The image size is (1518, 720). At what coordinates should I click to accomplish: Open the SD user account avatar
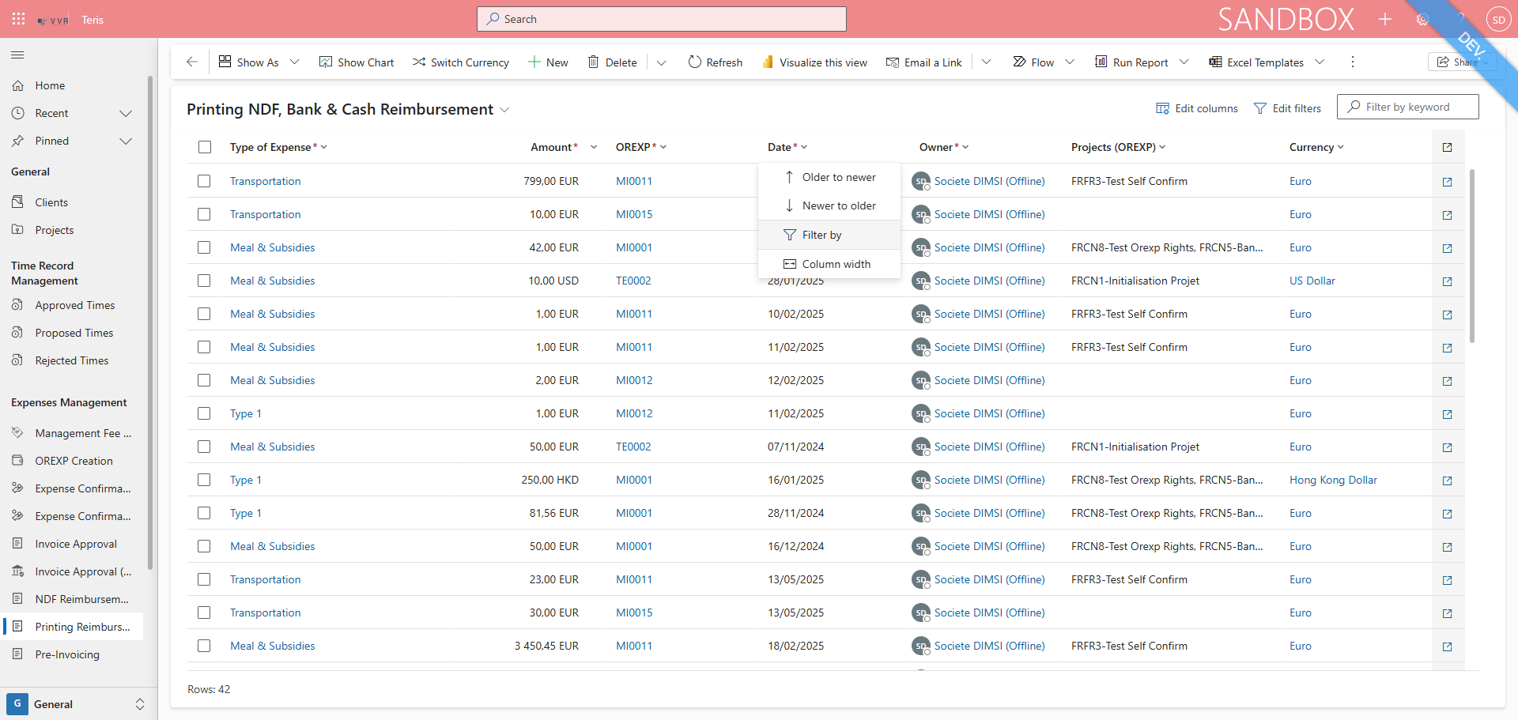click(x=1498, y=20)
